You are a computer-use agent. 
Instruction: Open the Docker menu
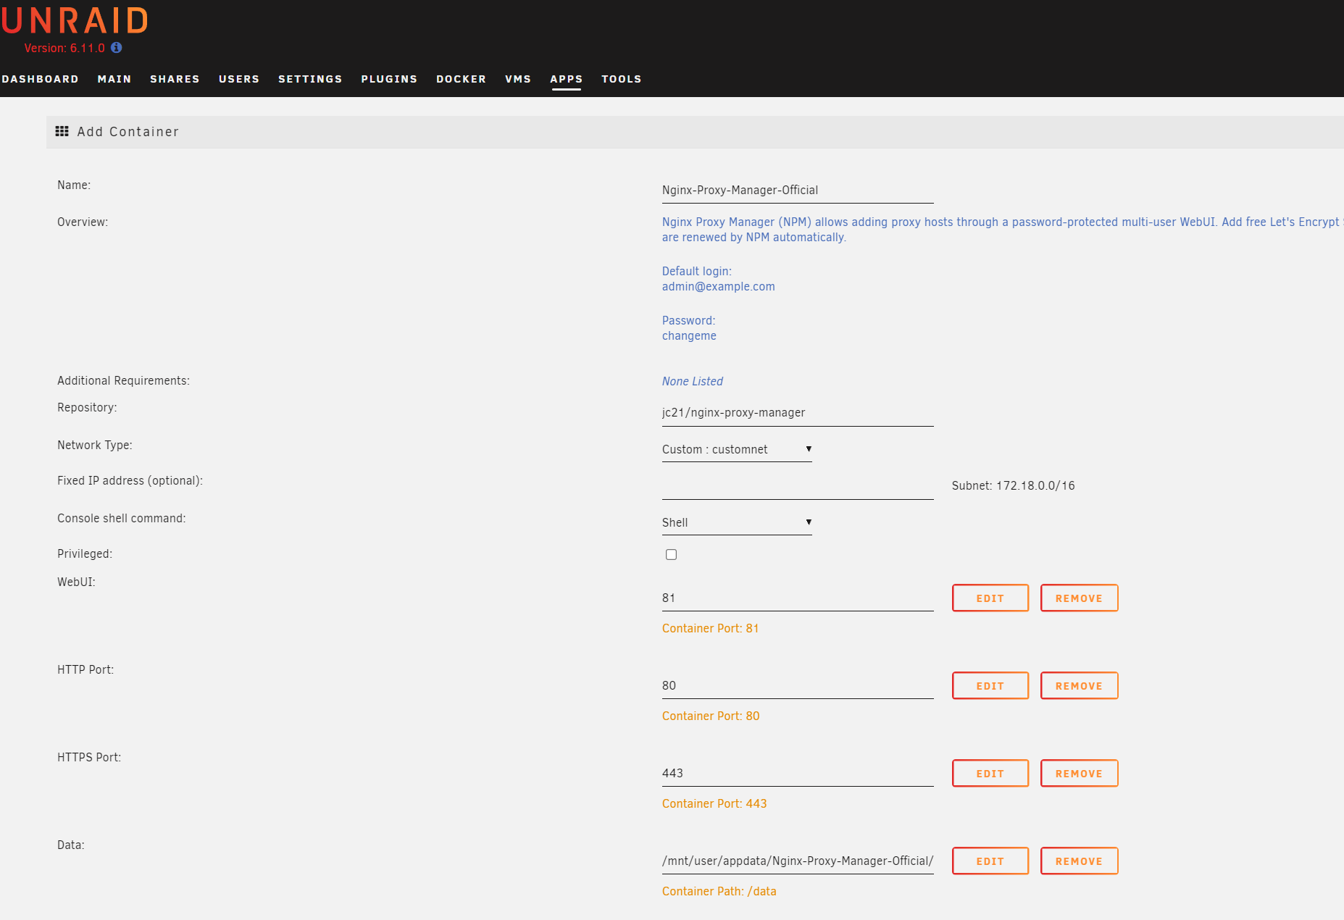(461, 79)
